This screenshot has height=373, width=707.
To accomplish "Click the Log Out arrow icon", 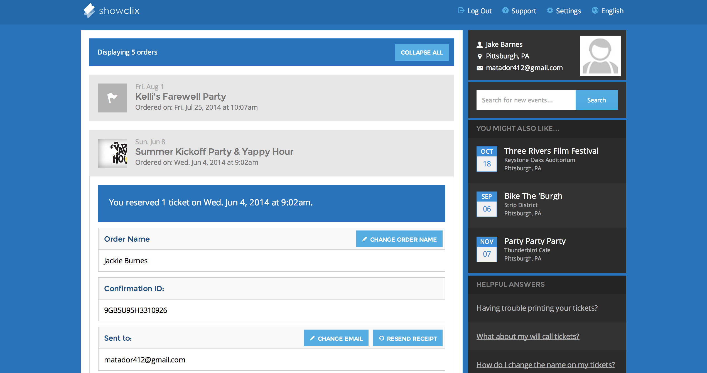I will coord(461,10).
